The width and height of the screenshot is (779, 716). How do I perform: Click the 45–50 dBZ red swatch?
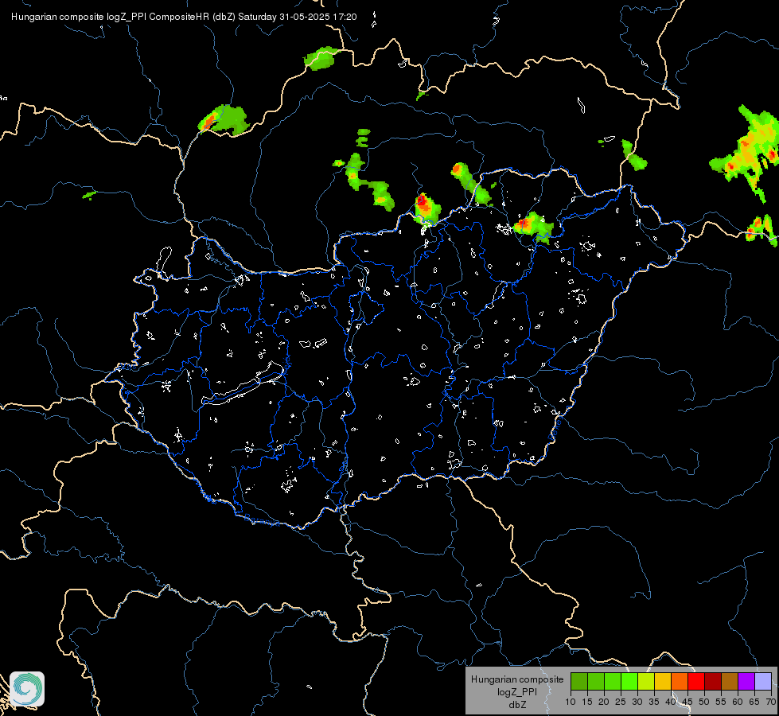[696, 681]
